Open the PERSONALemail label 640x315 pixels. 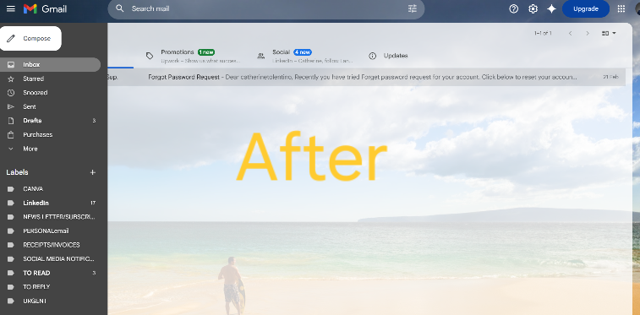pos(50,231)
